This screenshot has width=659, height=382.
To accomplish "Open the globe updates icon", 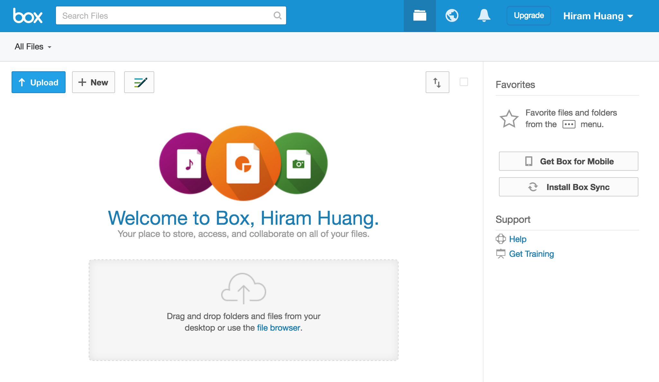I will click(452, 15).
